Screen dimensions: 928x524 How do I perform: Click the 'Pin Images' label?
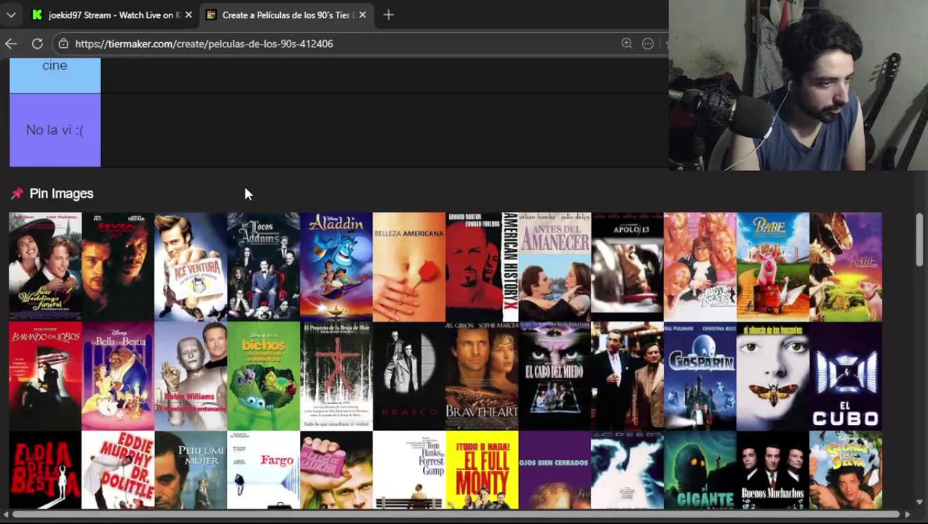(x=61, y=194)
